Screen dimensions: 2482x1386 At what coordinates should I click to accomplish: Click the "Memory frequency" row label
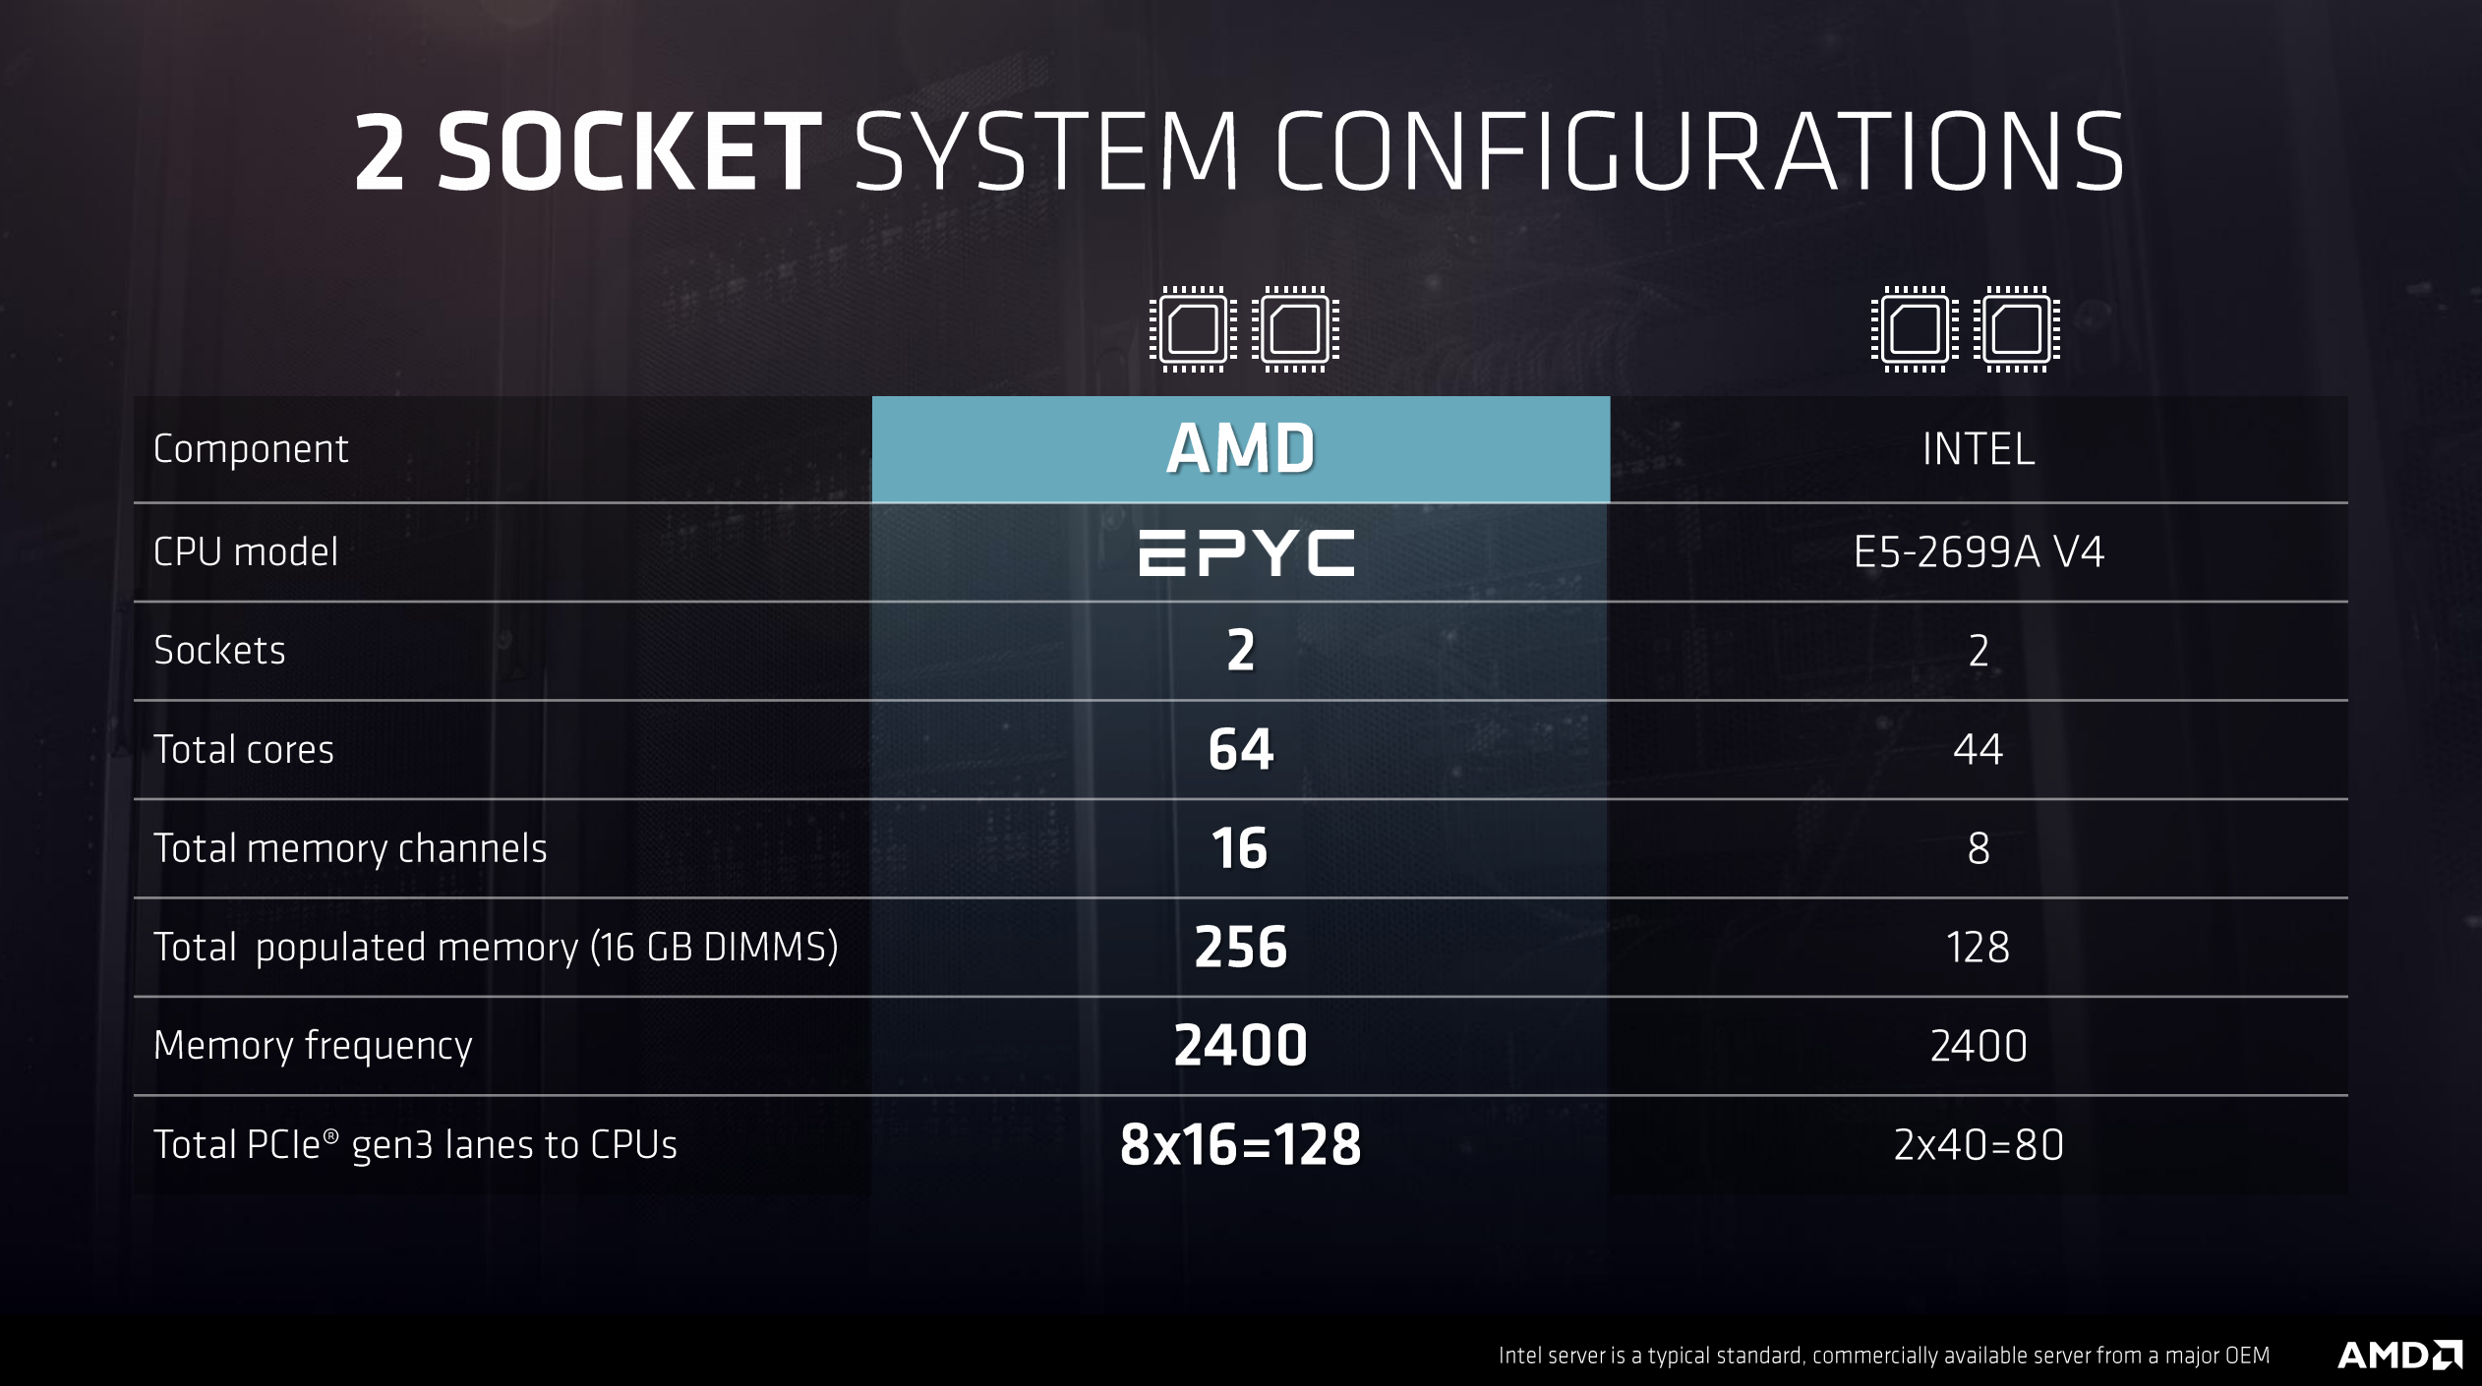(313, 1046)
